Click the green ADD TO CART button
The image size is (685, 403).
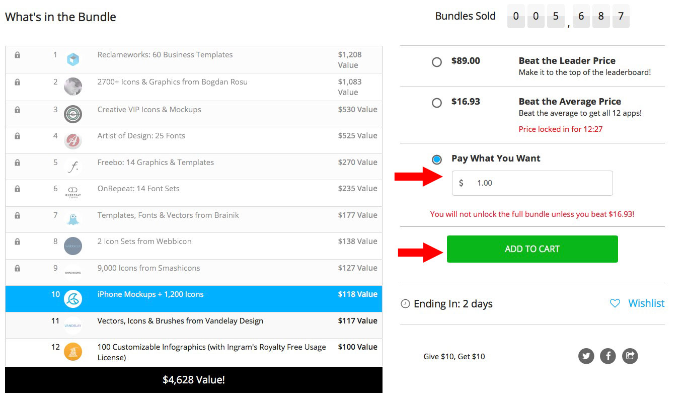click(x=532, y=249)
